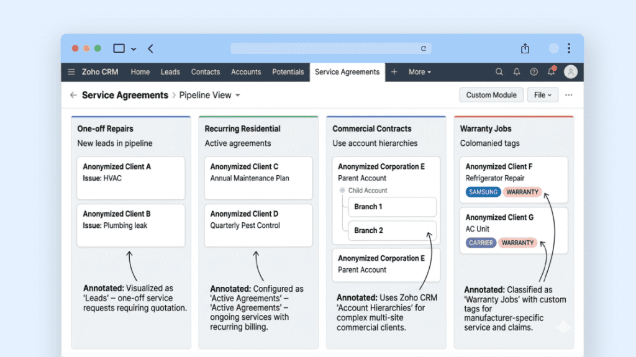Open the hamburger menu beside Zoho CRM
The image size is (636, 357).
click(x=72, y=72)
